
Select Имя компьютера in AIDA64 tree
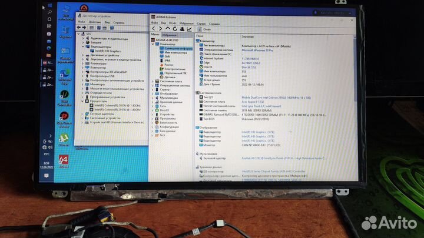pos(173,53)
